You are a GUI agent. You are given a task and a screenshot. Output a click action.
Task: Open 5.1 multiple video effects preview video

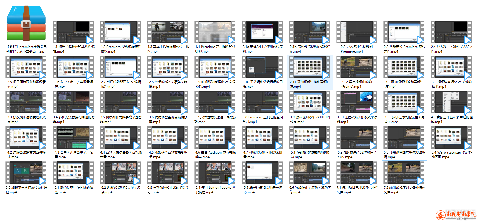click(310, 138)
